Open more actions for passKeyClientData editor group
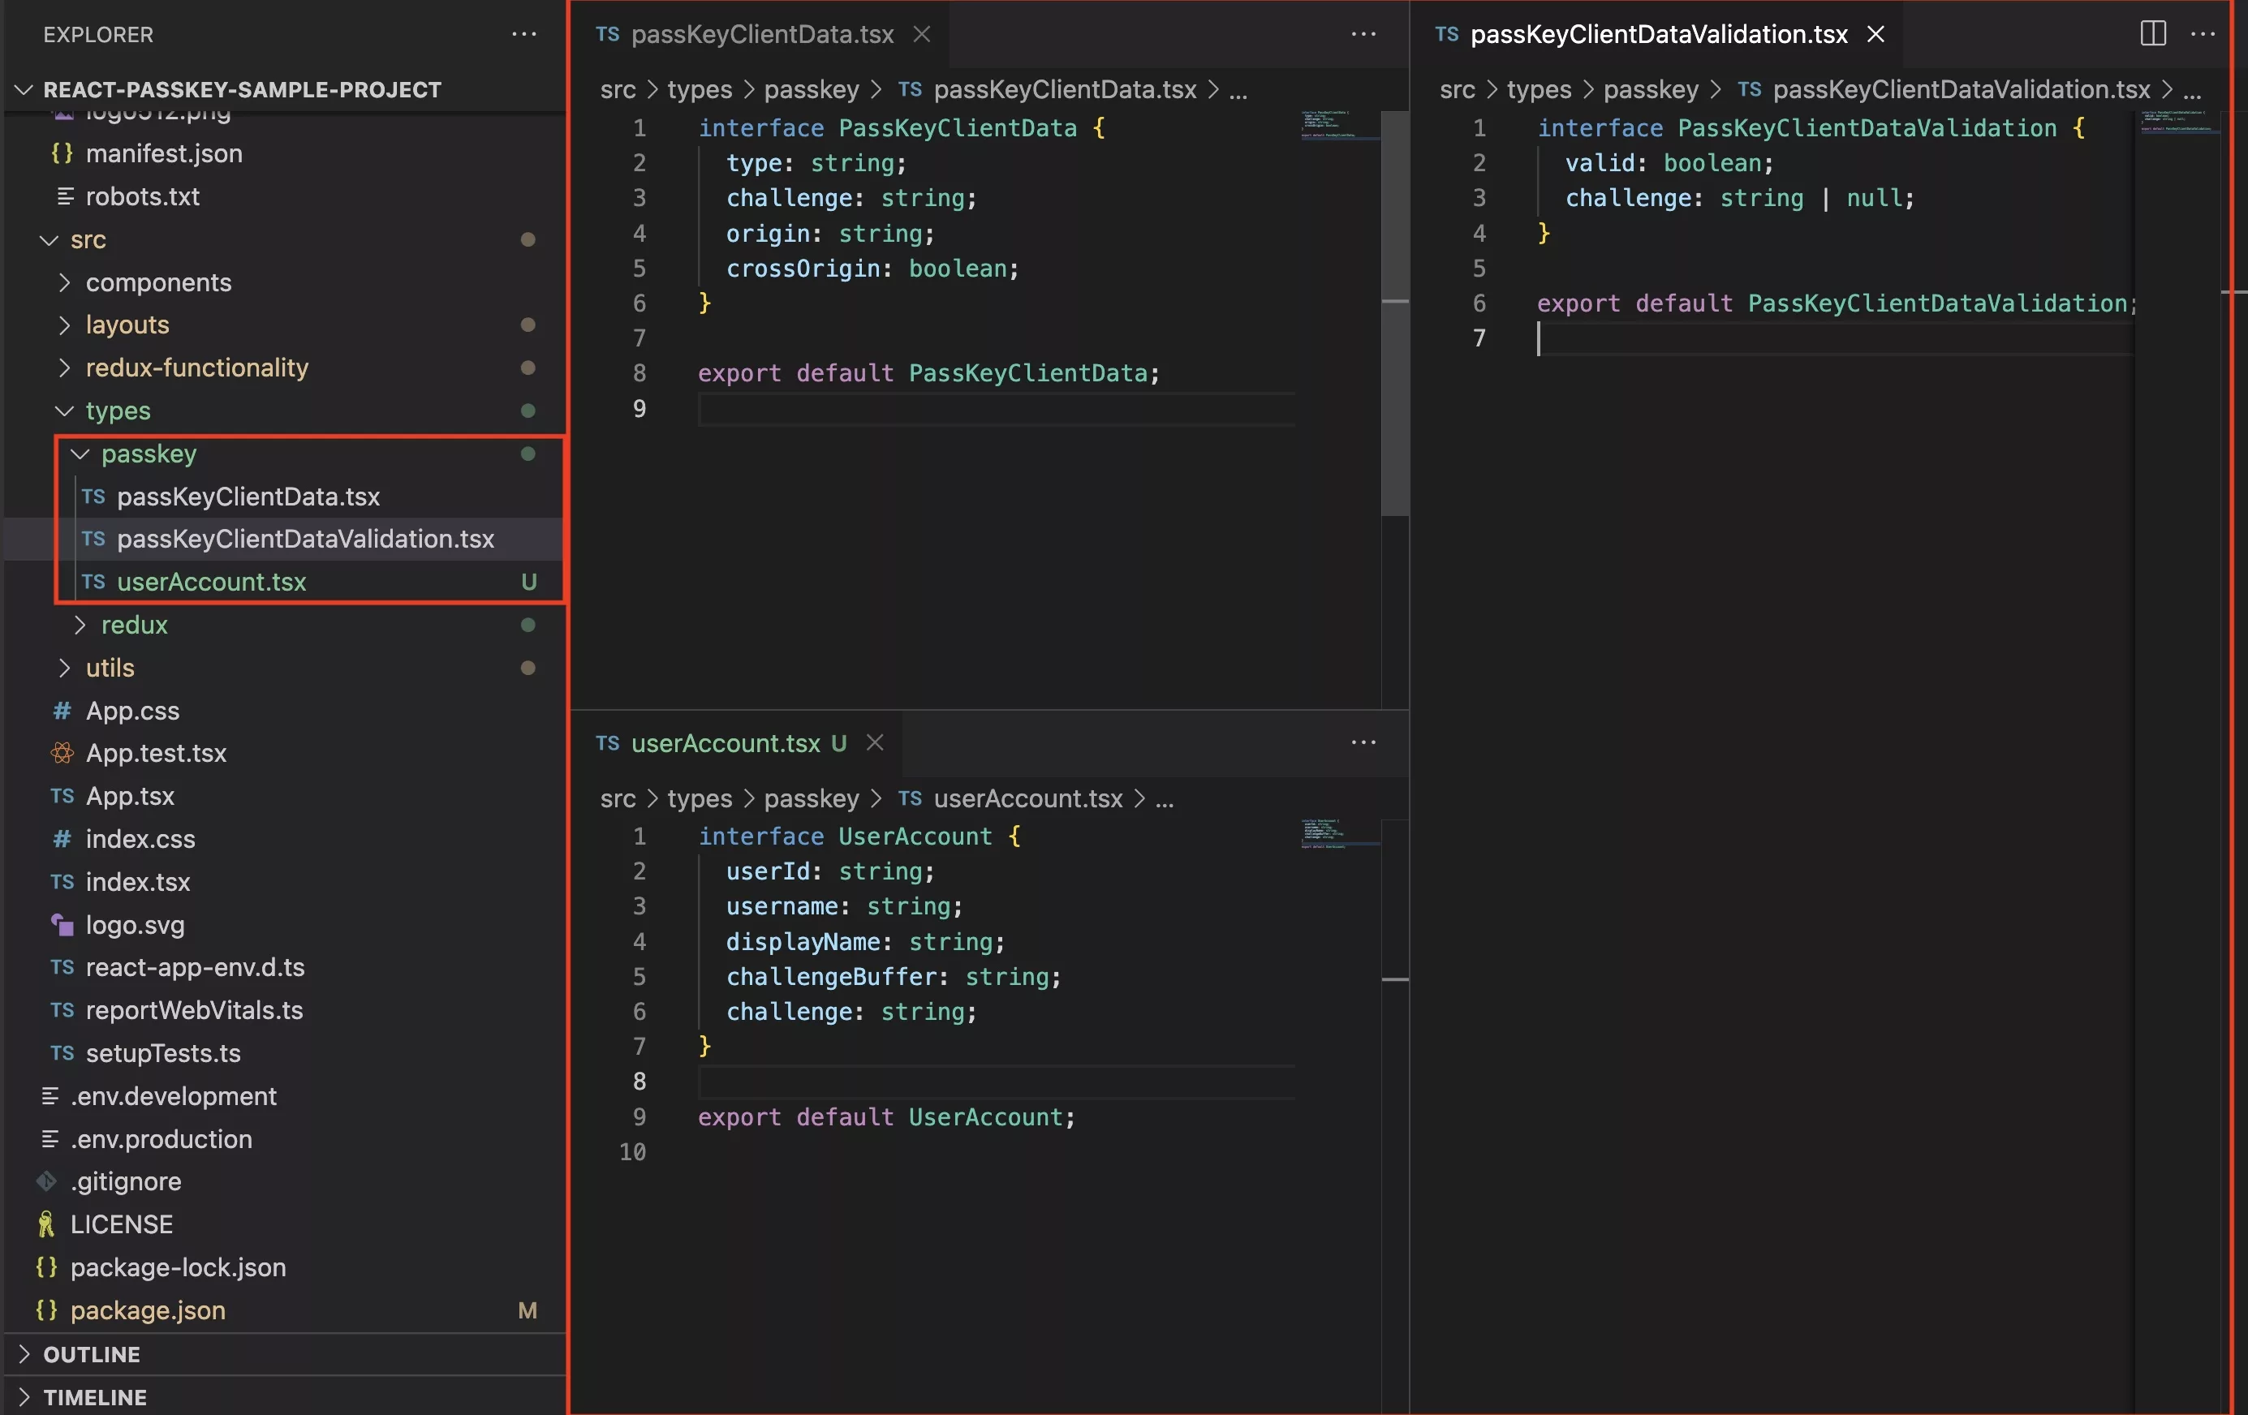The height and width of the screenshot is (1415, 2248). tap(1363, 33)
